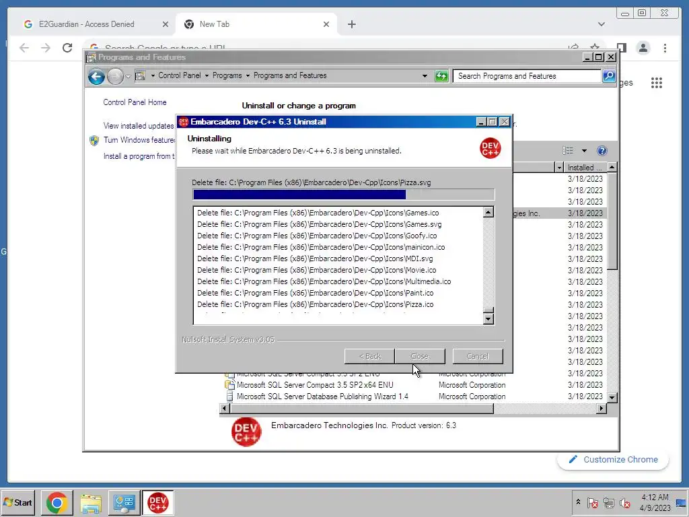This screenshot has width=689, height=517.
Task: Open Google apps grid icon
Action: (657, 83)
